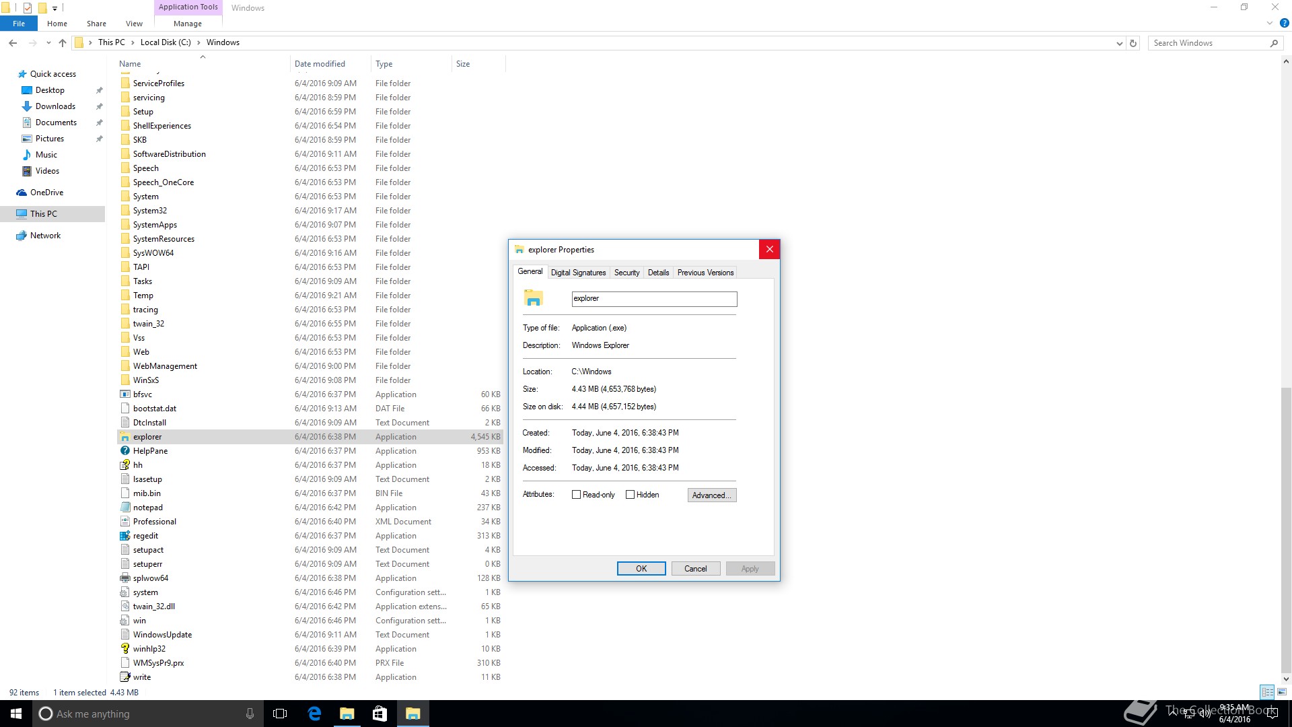The image size is (1292, 727).
Task: Click the file name field in Properties
Action: [654, 299]
